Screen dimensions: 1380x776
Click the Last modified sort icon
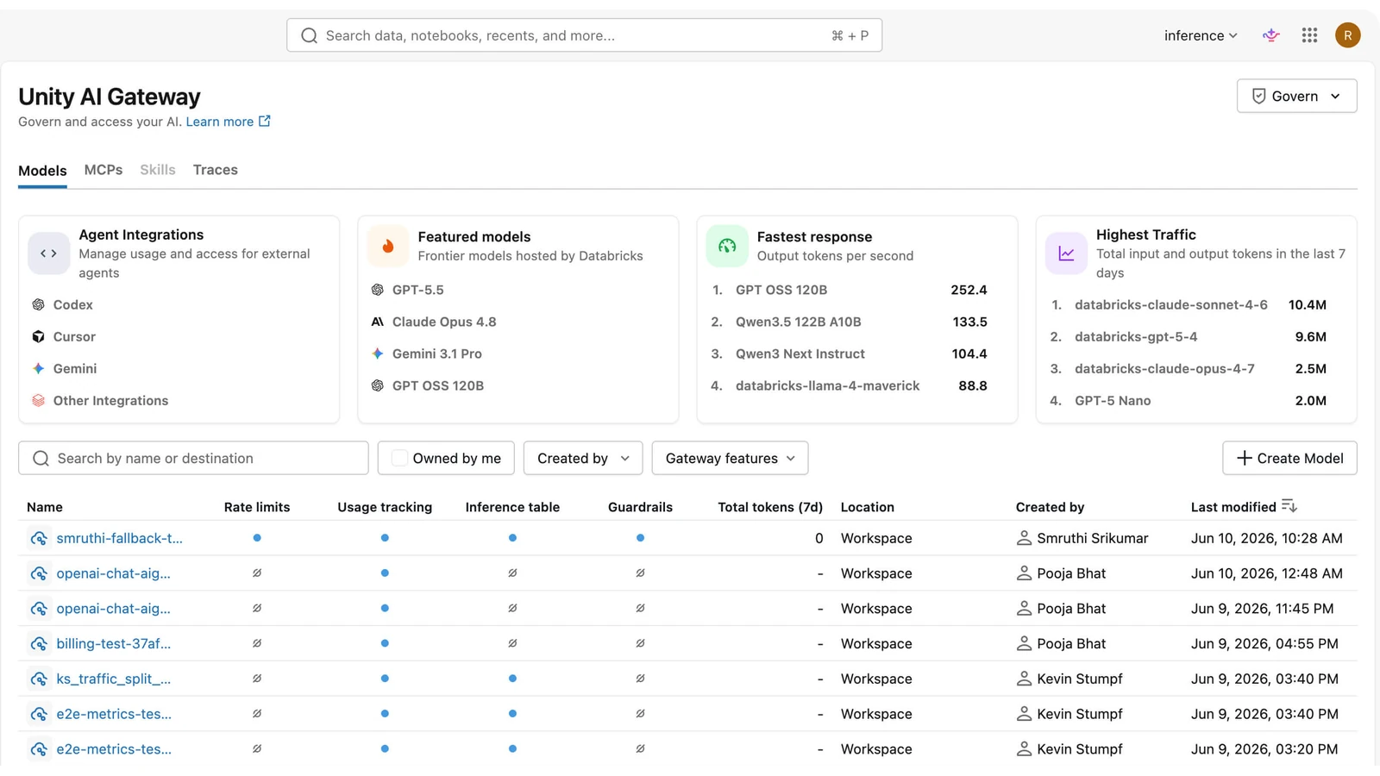(1289, 506)
